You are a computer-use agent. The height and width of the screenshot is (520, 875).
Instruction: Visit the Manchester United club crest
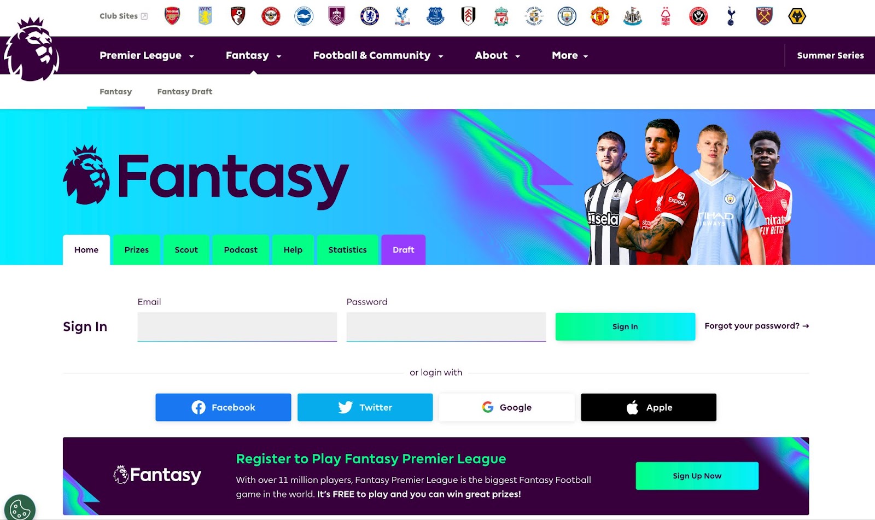click(x=600, y=16)
